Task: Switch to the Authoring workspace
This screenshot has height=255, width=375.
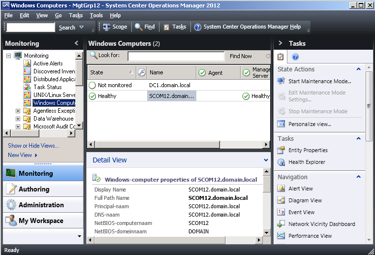Action: click(43, 189)
